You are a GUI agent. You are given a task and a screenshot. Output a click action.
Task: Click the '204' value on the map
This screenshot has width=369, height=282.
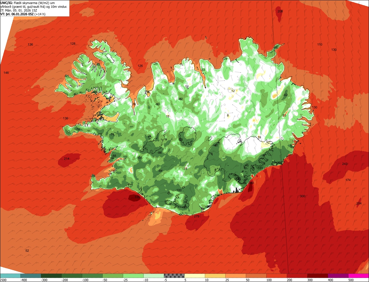pyautogui.click(x=359, y=203)
